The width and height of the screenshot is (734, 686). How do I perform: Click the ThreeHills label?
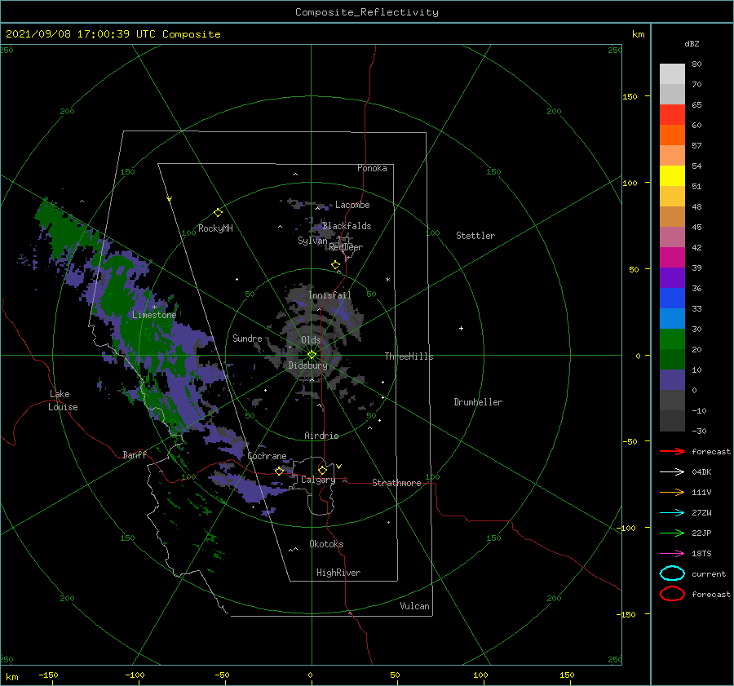click(409, 356)
